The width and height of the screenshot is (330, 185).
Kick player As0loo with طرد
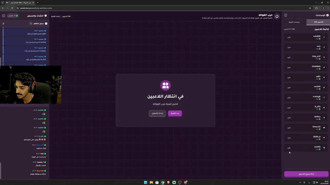click(289, 118)
